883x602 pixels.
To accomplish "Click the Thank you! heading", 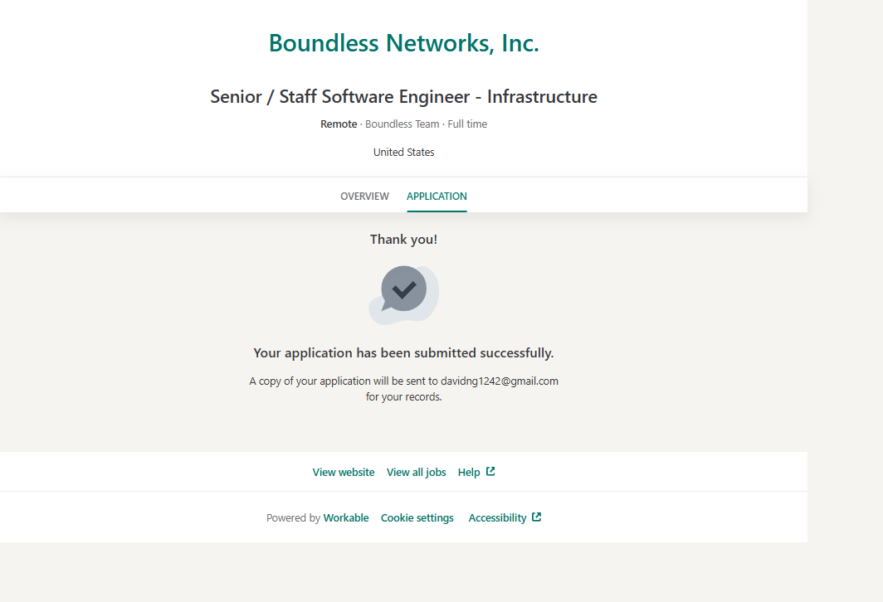I will click(x=403, y=240).
